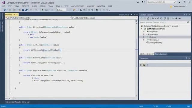Open the ANALYZE menu
Image resolution: width=192 pixels, height=108 pixels.
coord(91,6)
